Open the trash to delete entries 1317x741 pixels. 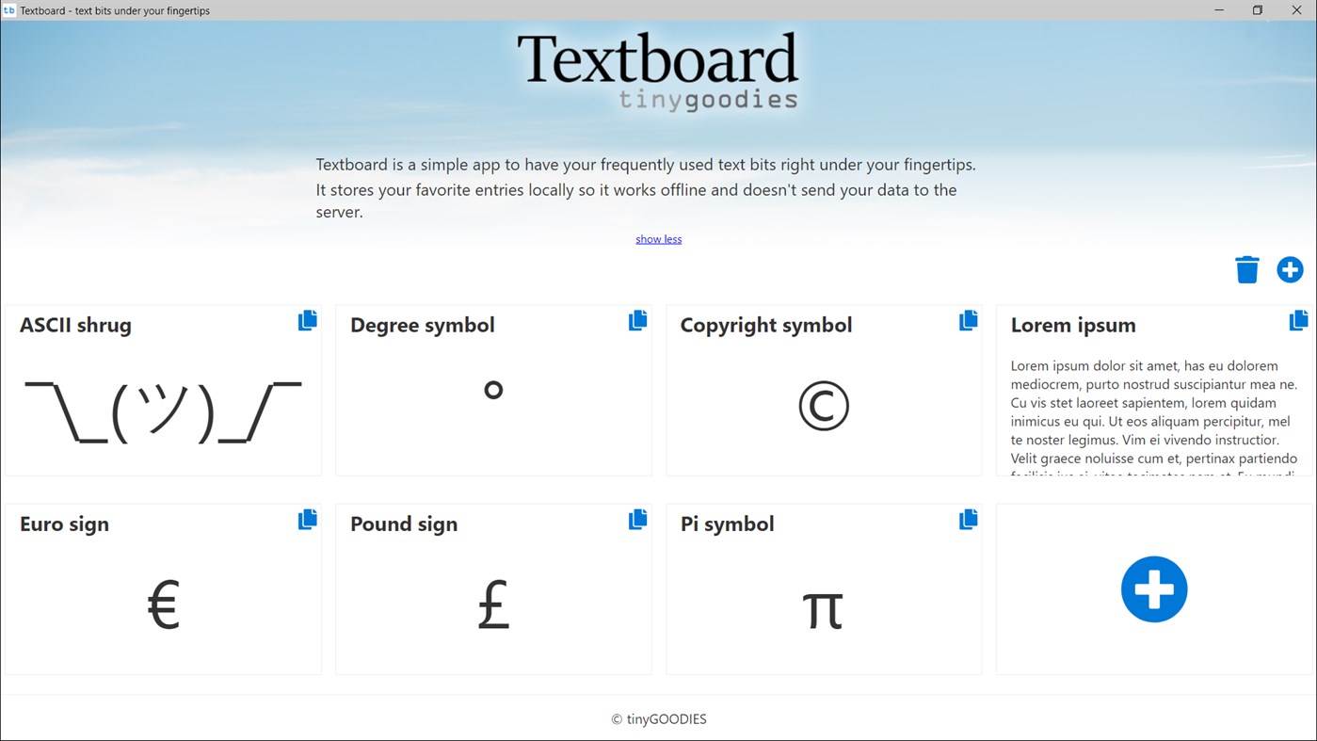click(1246, 269)
